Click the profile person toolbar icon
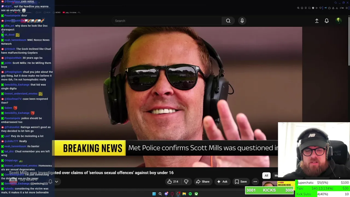Screen dimensions: 350x197 pos(333,8)
